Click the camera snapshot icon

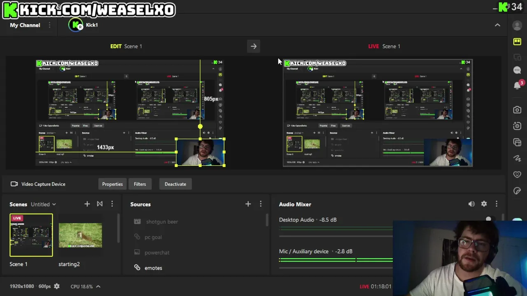point(517,110)
